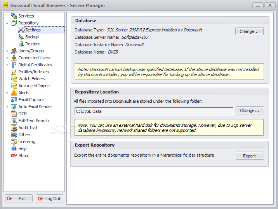This screenshot has width=278, height=209.
Task: Collapse the Repository tree node
Action: pos(7,23)
